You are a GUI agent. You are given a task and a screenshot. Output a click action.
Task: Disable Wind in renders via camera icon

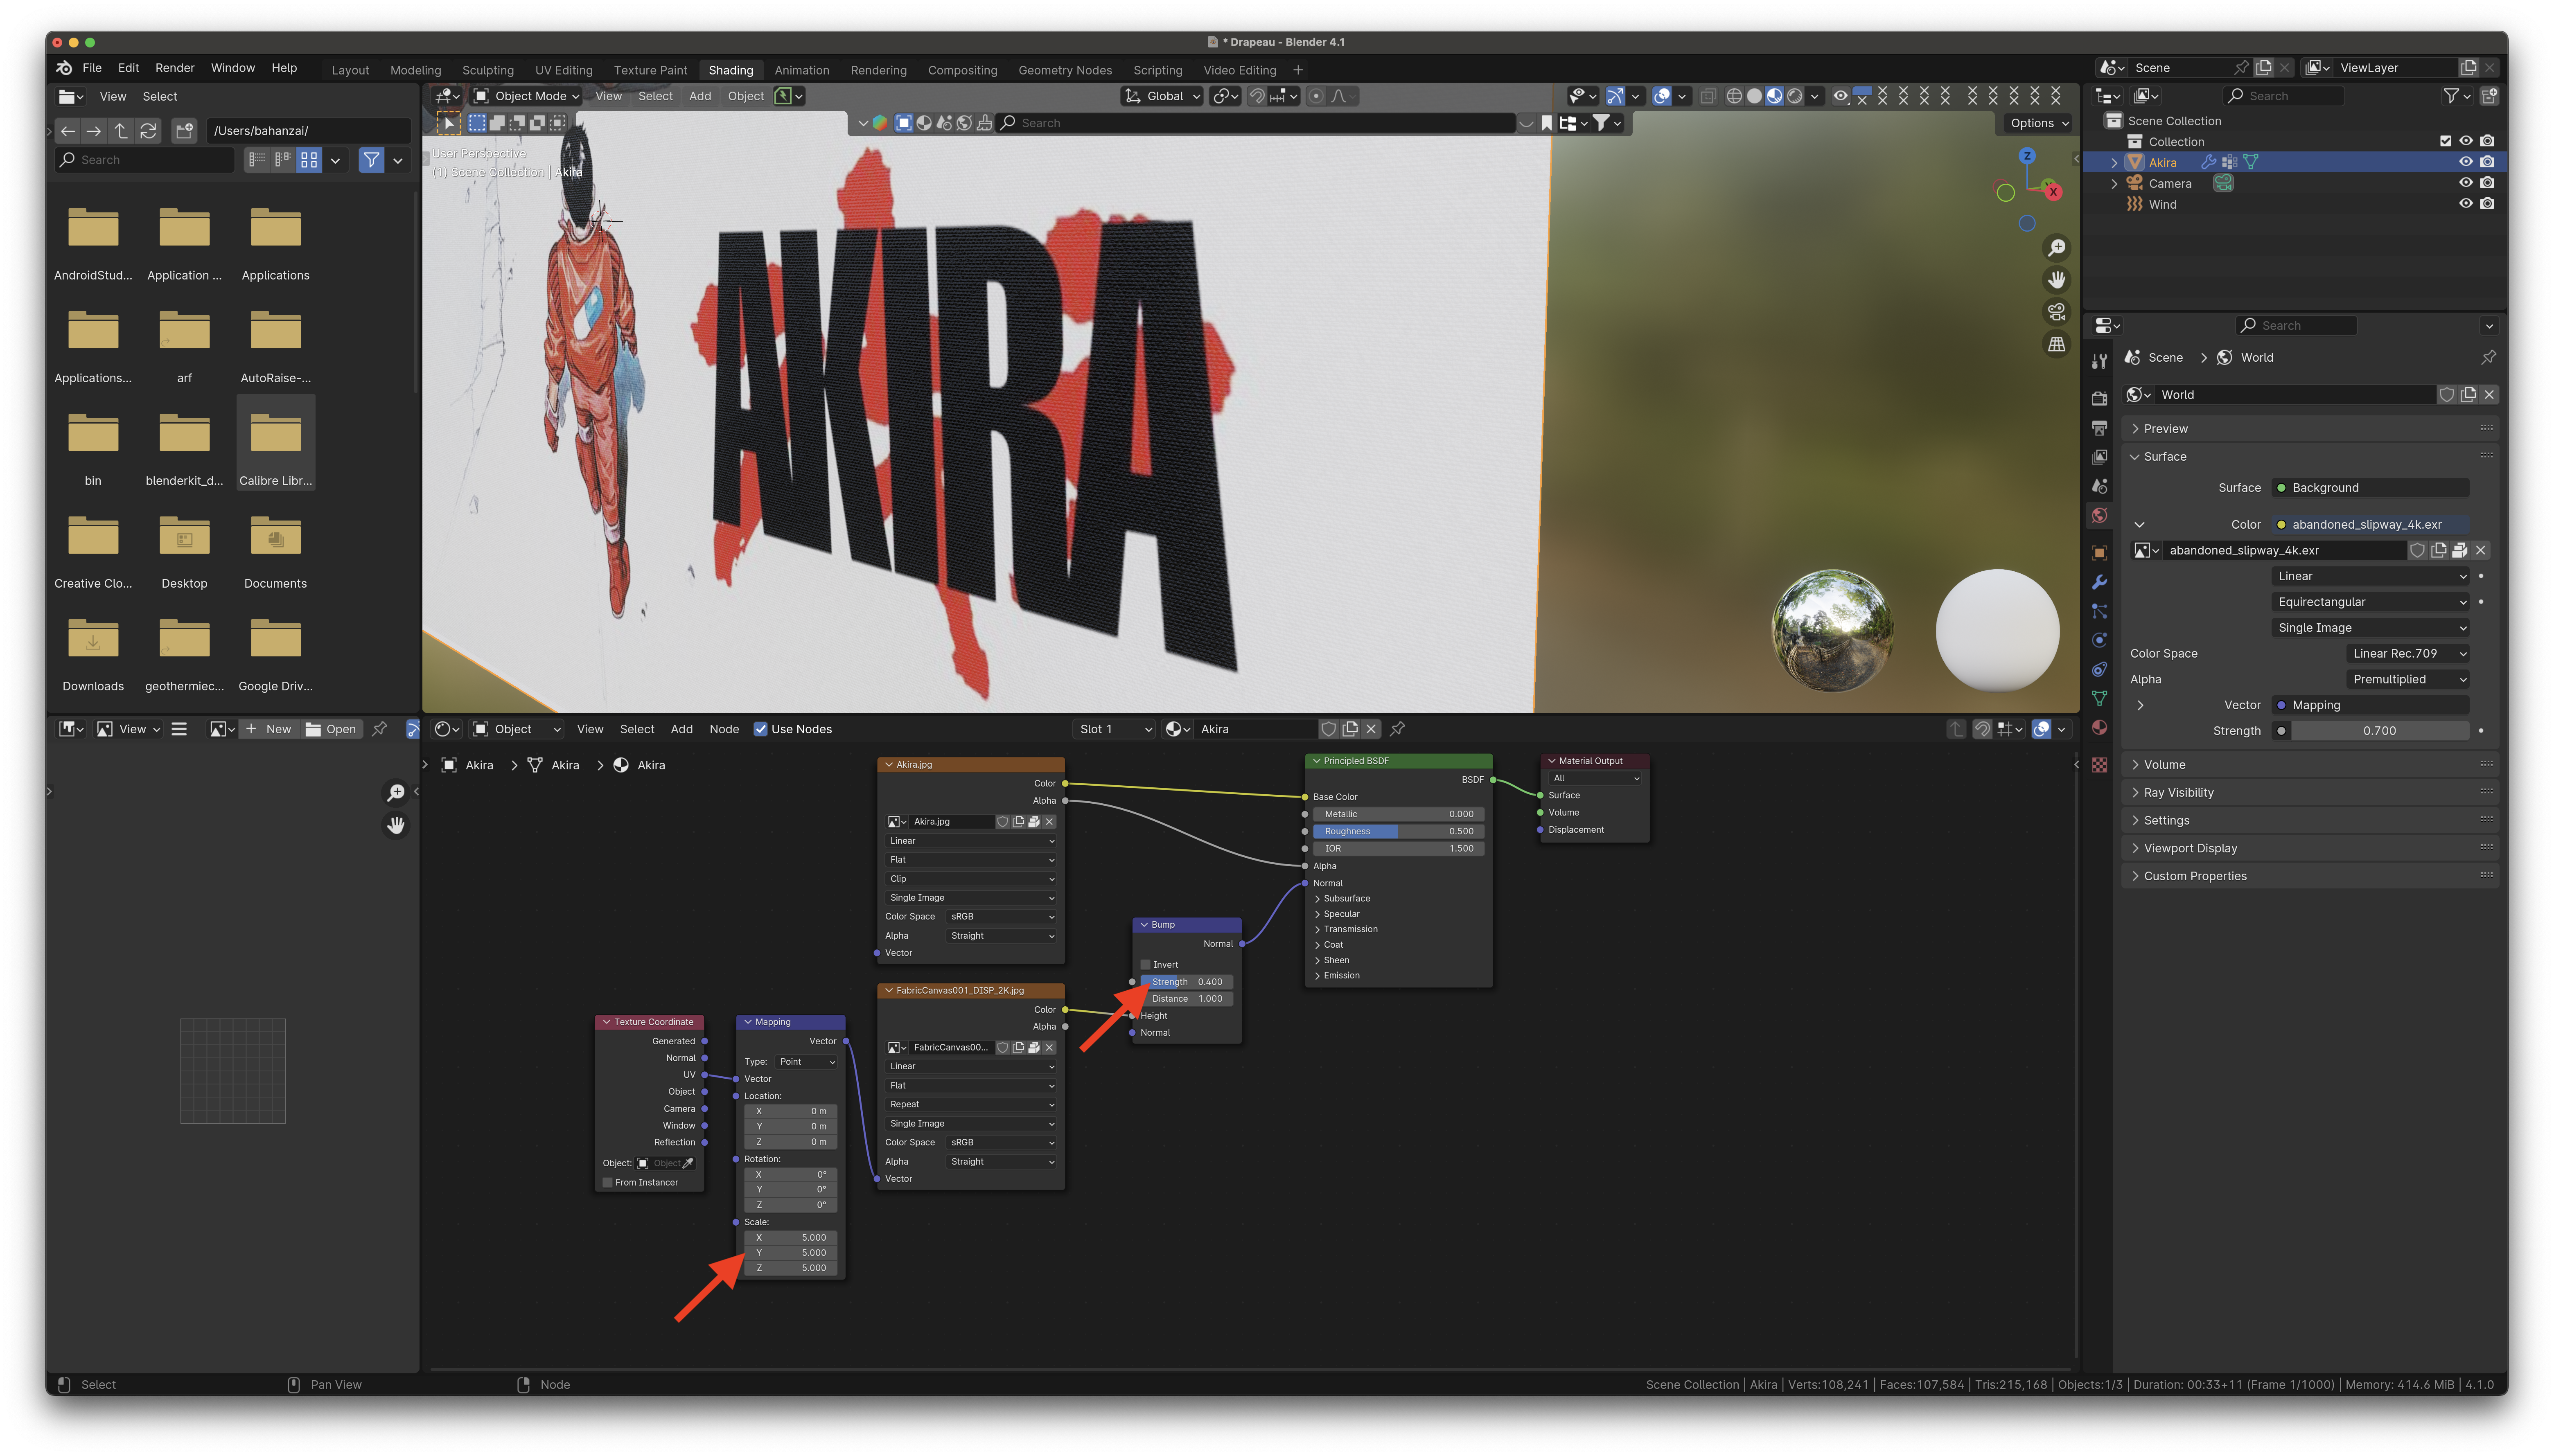pyautogui.click(x=2487, y=204)
